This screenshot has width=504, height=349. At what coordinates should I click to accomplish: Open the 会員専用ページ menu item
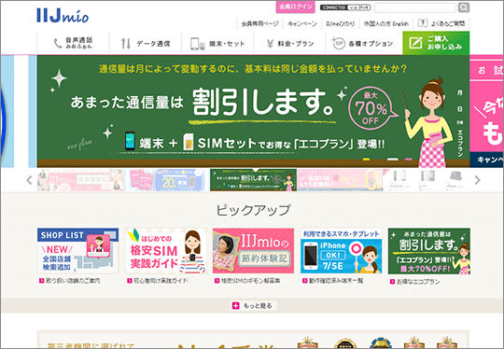[259, 23]
